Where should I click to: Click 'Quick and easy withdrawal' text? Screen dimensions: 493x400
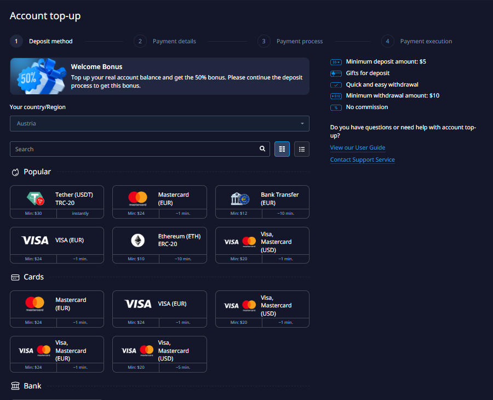(382, 84)
